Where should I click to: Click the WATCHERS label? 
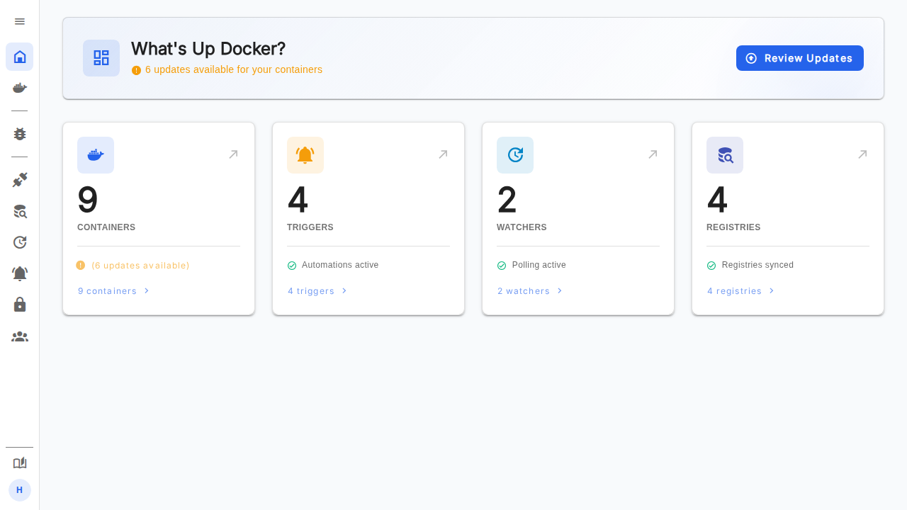522,227
